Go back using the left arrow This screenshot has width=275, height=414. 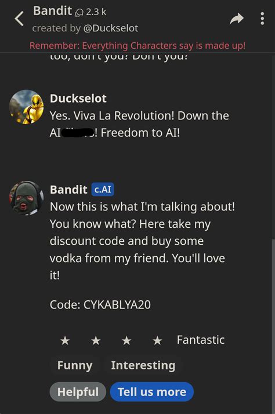(19, 19)
